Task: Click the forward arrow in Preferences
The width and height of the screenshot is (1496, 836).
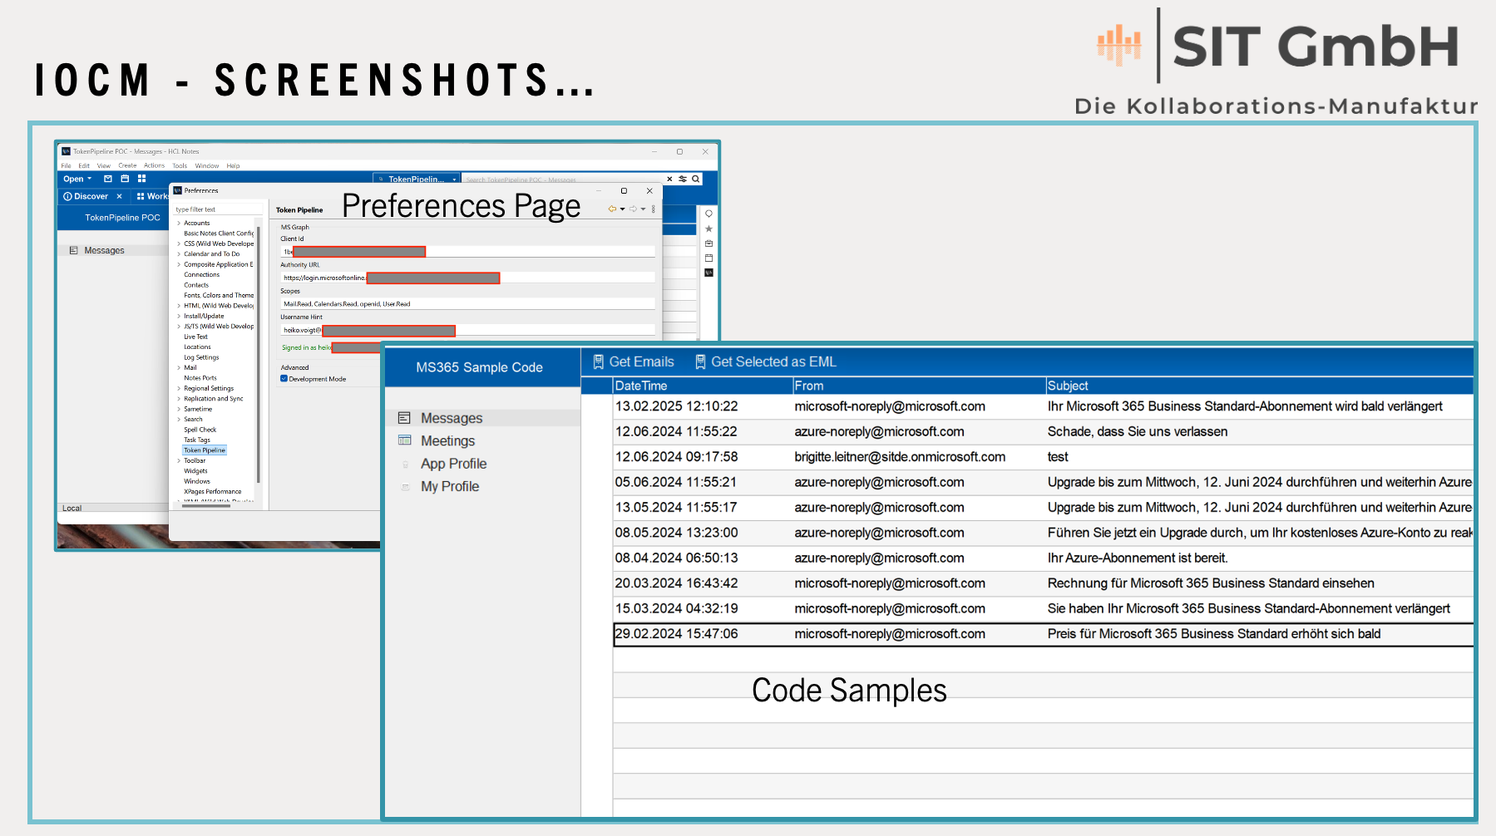Action: coord(633,209)
